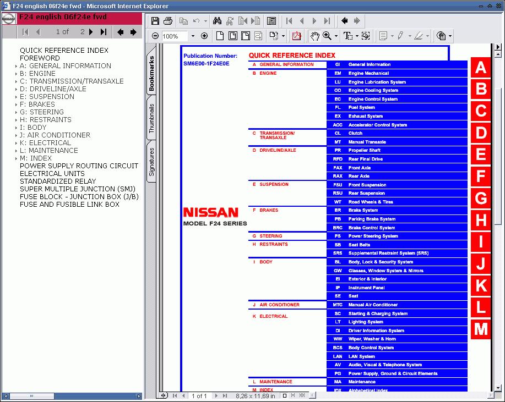The image size is (505, 402).
Task: Open the Bookmarks tab
Action: click(x=151, y=73)
